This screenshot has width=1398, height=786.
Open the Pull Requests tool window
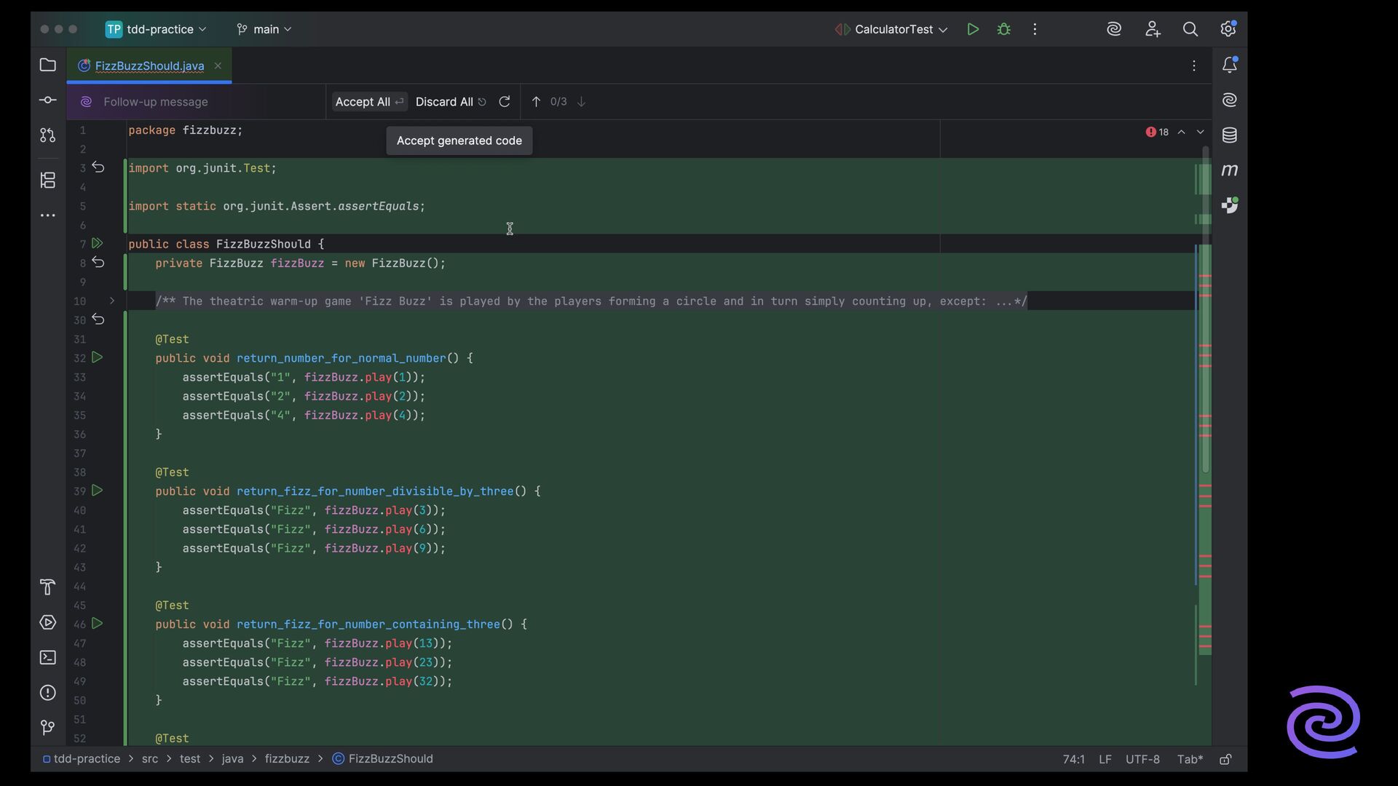(x=47, y=135)
